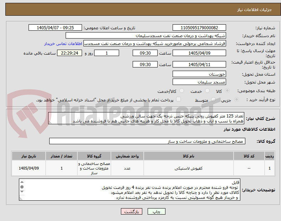The width and height of the screenshot is (281, 221).
Task: Select the کالا radio button
Action: (x=227, y=91)
